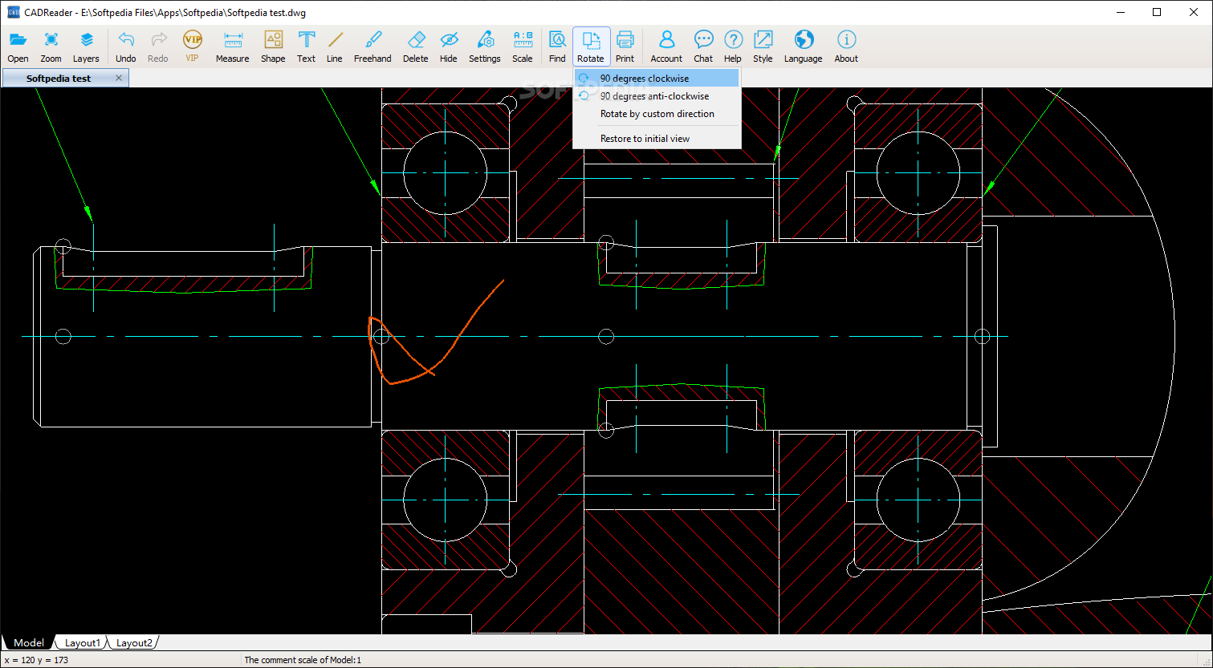Switch to the Layout2 tab

pyautogui.click(x=134, y=642)
